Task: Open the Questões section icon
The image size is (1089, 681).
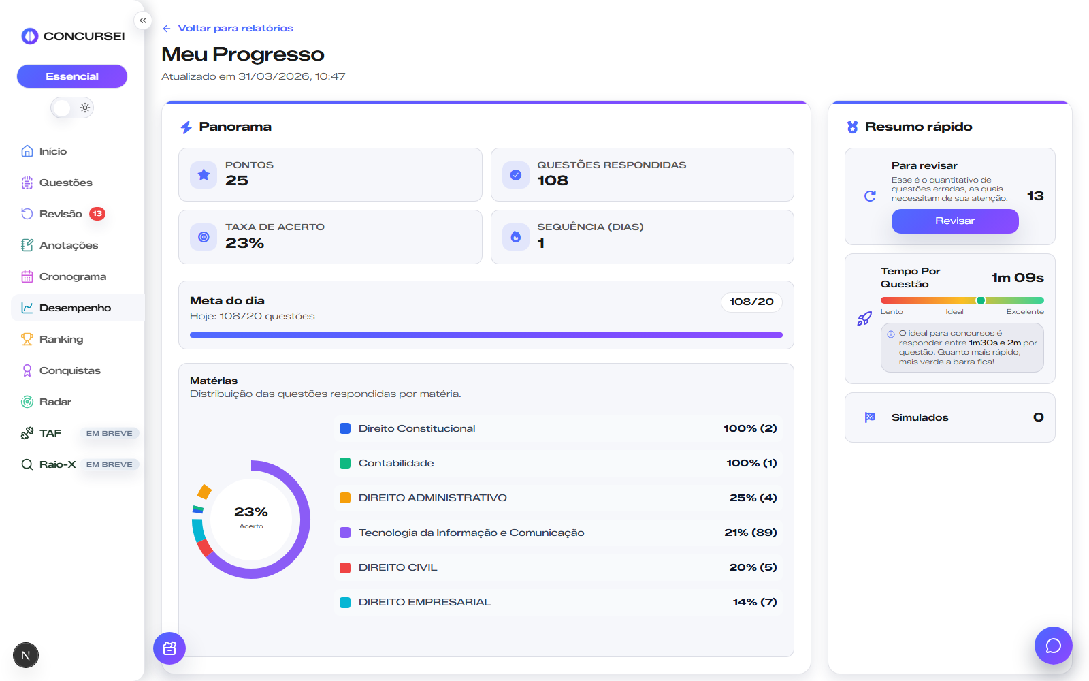Action: (27, 182)
